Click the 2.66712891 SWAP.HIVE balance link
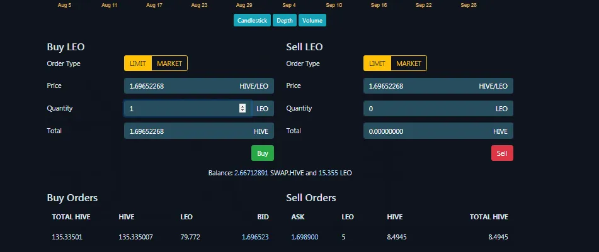Viewport: 599px width, 252px height. 251,173
